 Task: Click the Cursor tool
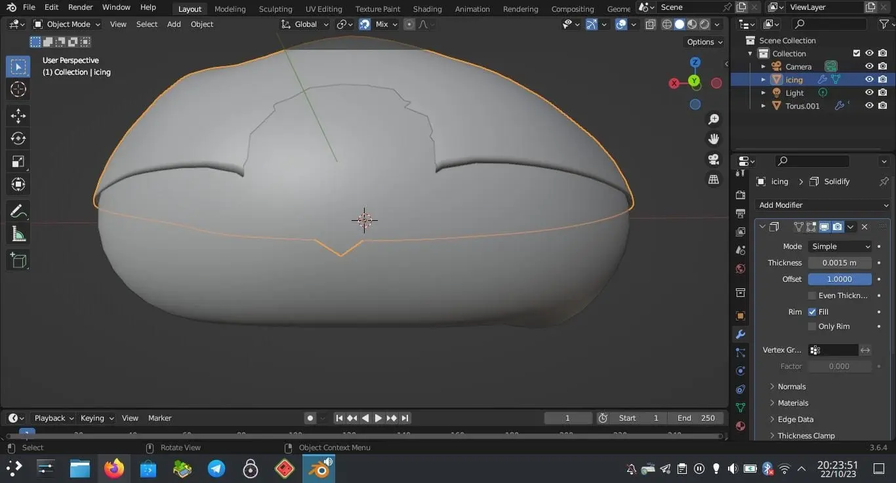18,89
